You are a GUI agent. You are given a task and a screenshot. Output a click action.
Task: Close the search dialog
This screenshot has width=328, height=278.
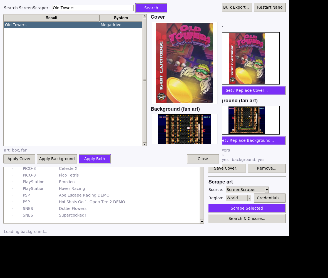click(203, 159)
